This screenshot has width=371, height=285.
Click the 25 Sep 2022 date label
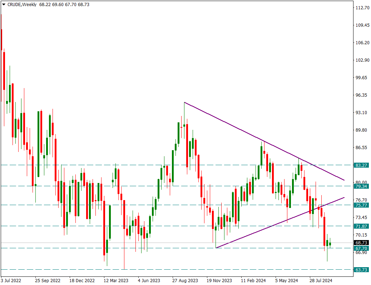pyautogui.click(x=48, y=280)
